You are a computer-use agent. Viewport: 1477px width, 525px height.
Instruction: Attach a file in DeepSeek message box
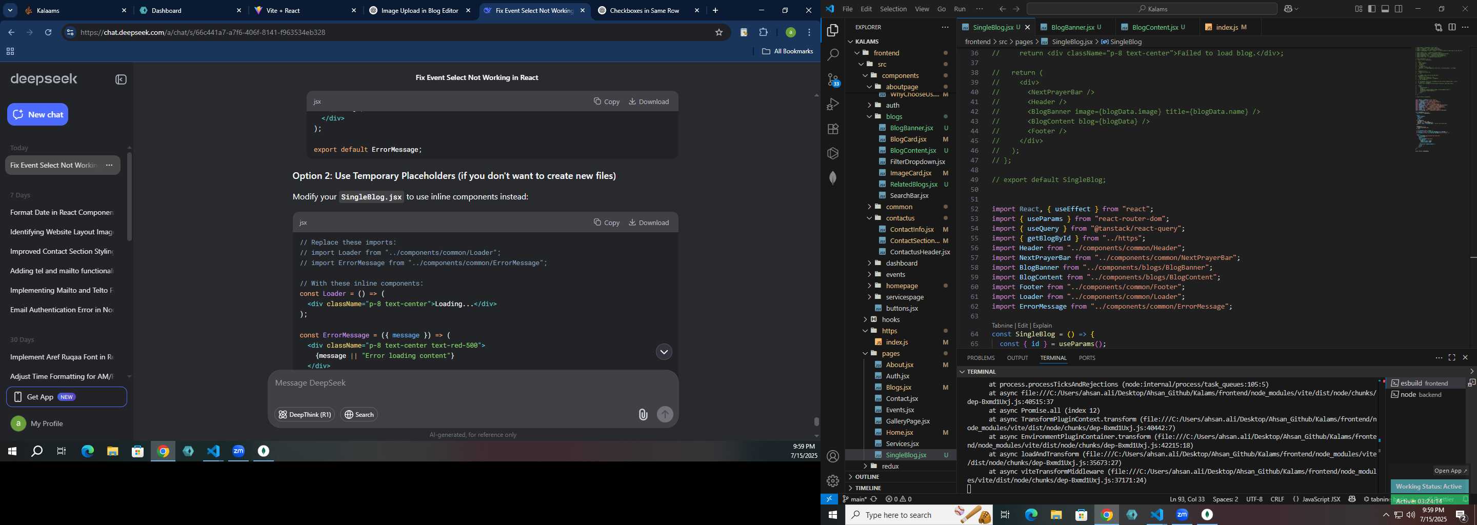pyautogui.click(x=643, y=414)
